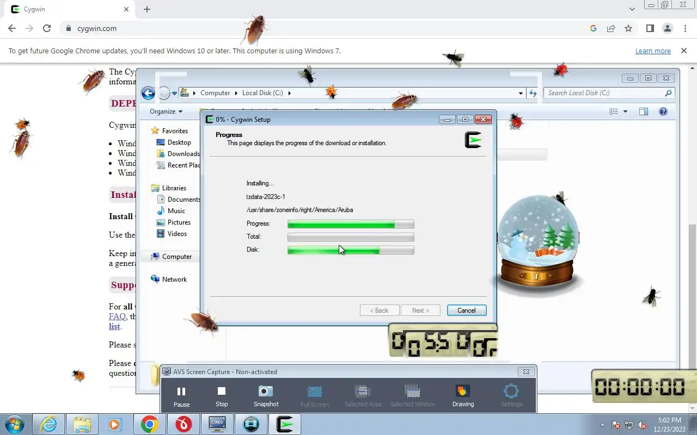This screenshot has width=697, height=435.
Task: Click Local Disk (C:) breadcrumb
Action: tap(262, 93)
